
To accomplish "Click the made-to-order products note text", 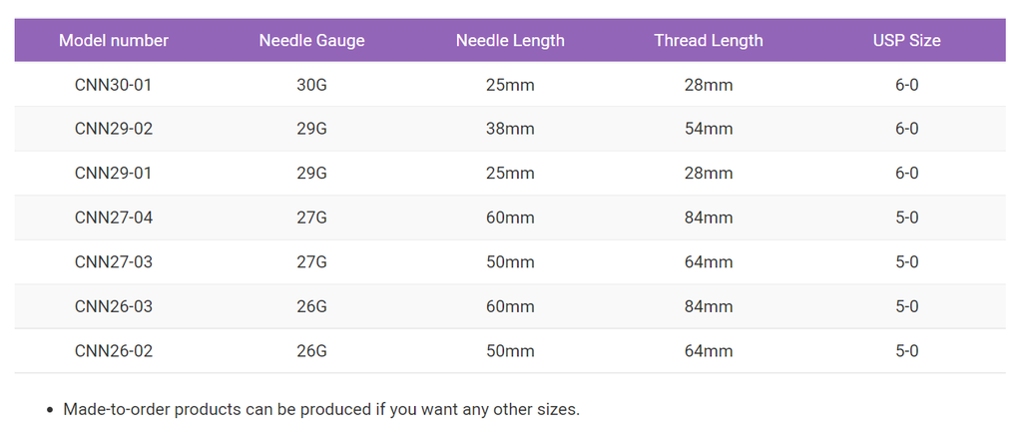I will (x=321, y=410).
